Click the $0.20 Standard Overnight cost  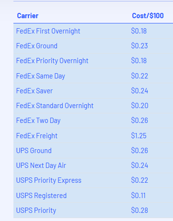[139, 106]
